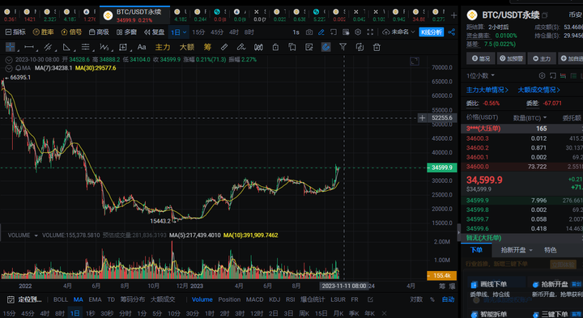Open the drawing filter funnel icon

click(343, 47)
